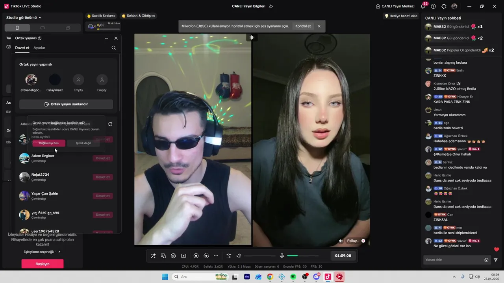Click the search icon in Ortak yayıncı panel
The image size is (504, 283).
point(114,48)
